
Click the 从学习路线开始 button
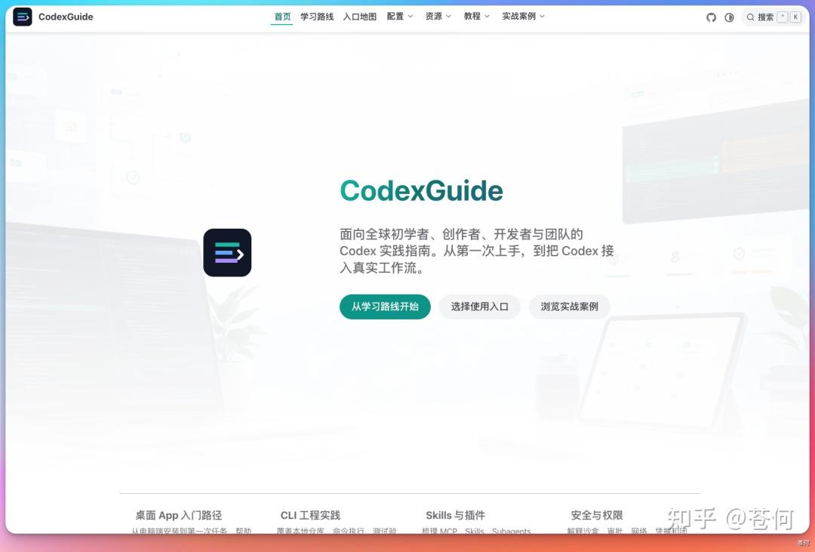(385, 307)
